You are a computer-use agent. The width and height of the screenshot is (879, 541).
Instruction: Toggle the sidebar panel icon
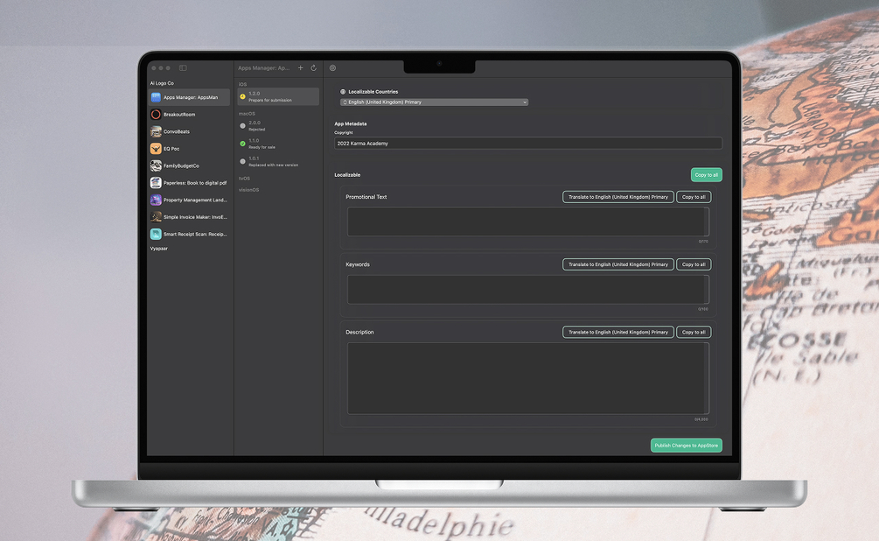pyautogui.click(x=183, y=68)
